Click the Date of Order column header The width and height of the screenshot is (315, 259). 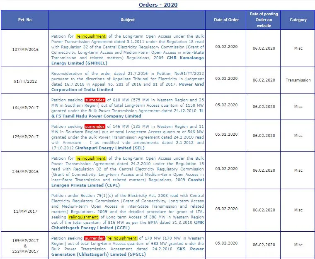[226, 19]
